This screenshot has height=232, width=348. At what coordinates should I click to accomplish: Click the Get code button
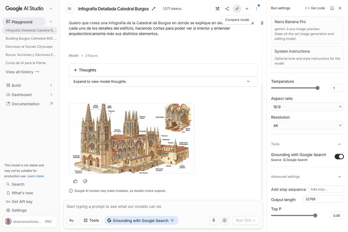pyautogui.click(x=315, y=8)
